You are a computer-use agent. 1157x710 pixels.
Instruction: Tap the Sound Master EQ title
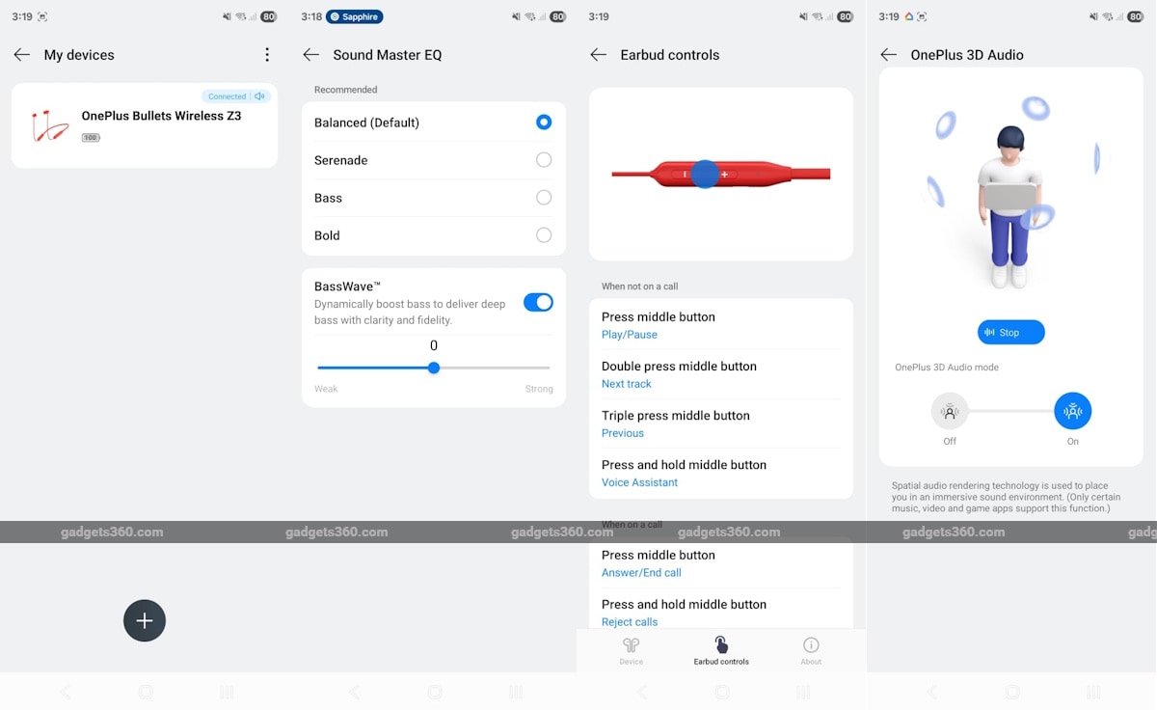click(x=388, y=55)
